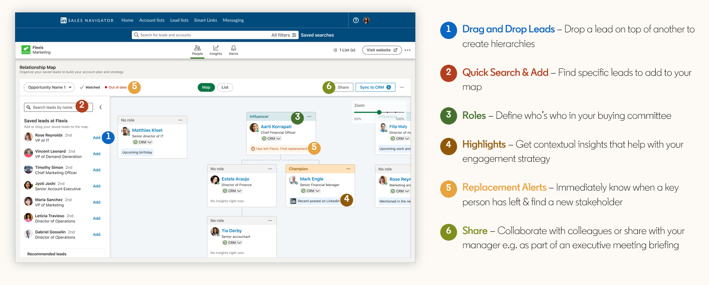Click Tia Derby's profile photo on the map
The width and height of the screenshot is (709, 285).
215,232
